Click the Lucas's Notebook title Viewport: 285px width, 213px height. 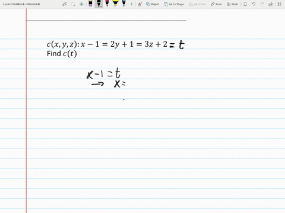(x=22, y=4)
